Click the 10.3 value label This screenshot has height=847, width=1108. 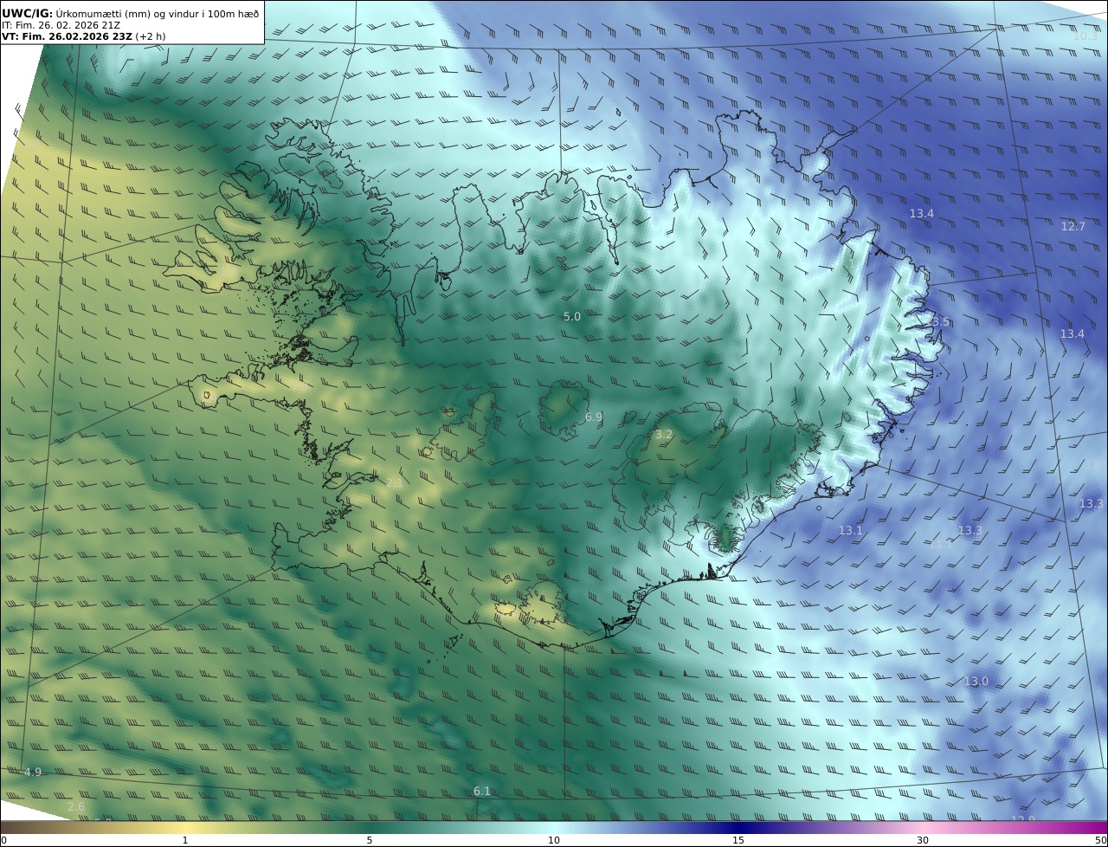(1085, 36)
